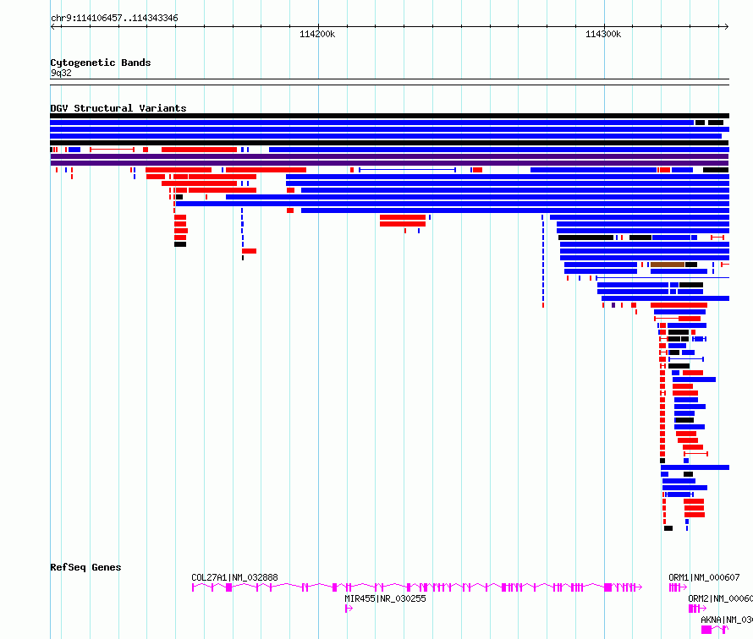The width and height of the screenshot is (753, 639).
Task: Click the brown structural variant bar
Action: pyautogui.click(x=667, y=265)
